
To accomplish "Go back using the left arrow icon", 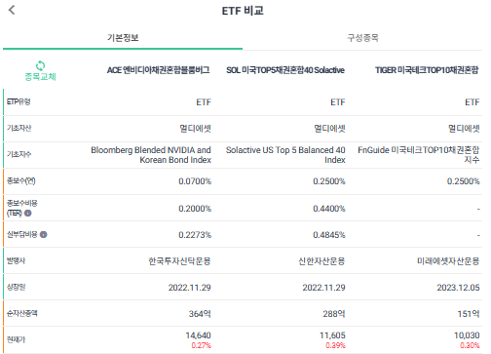I will 12,10.
